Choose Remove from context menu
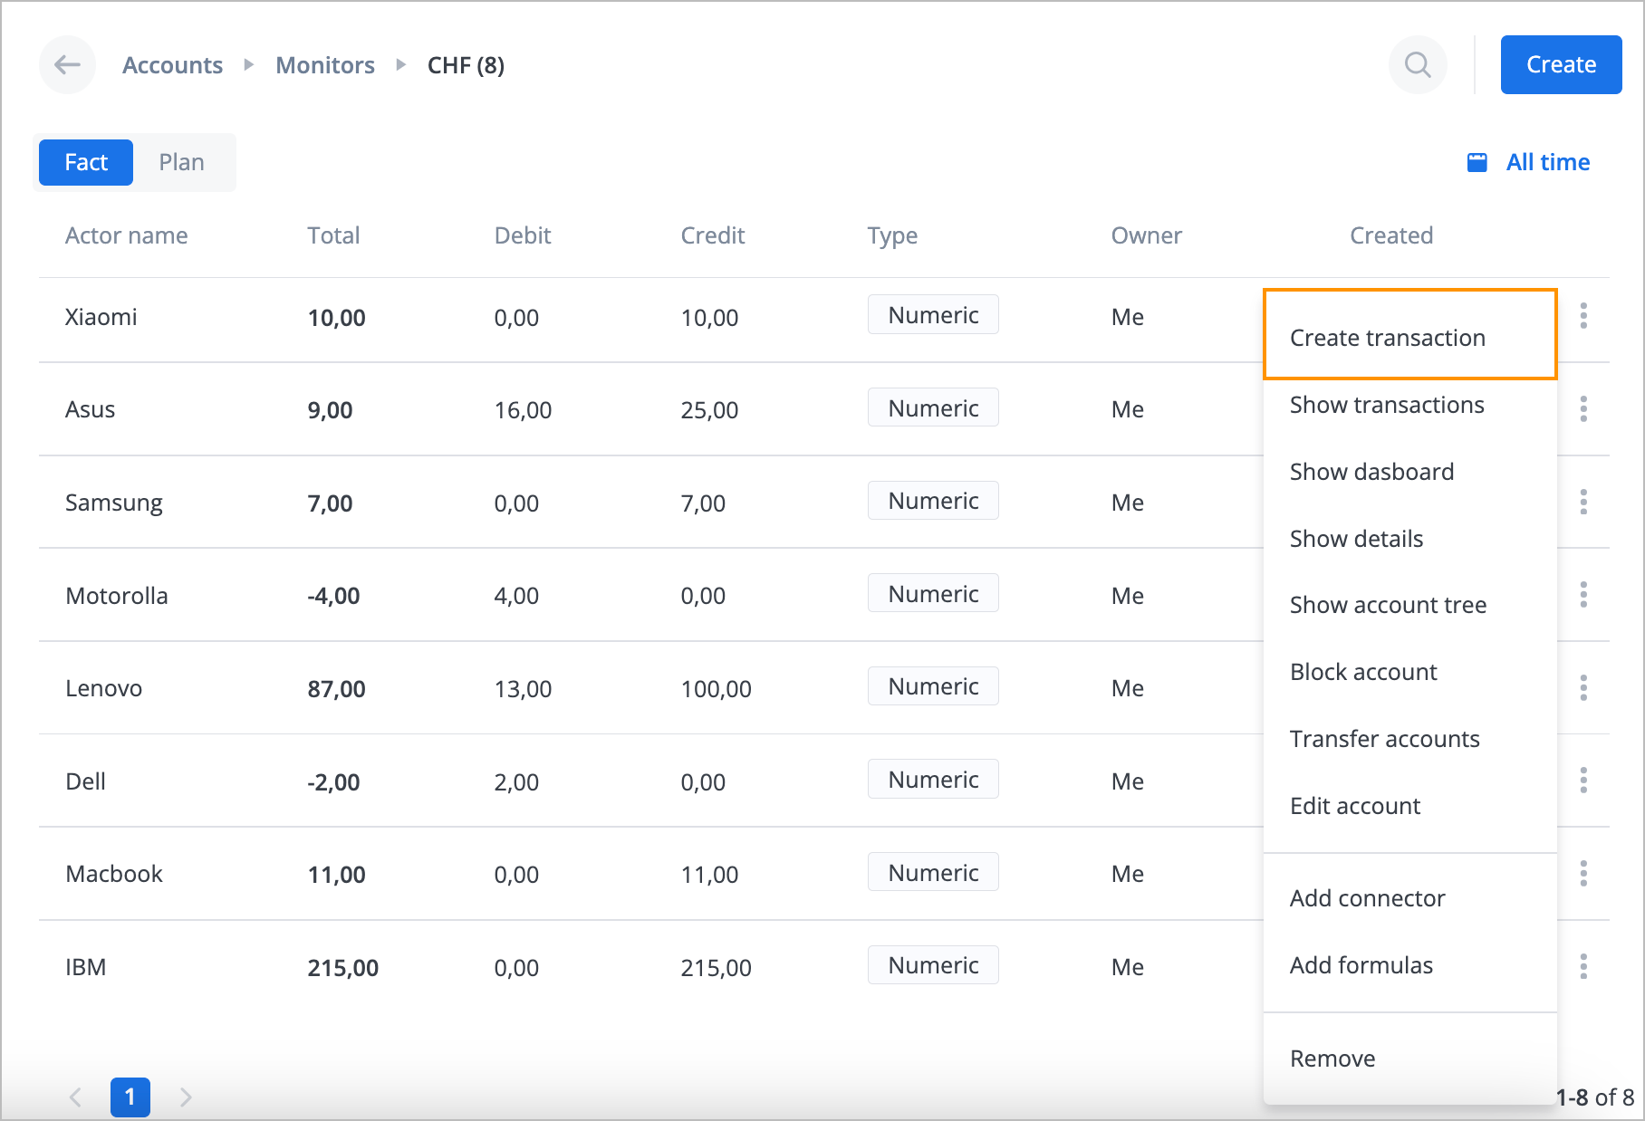The image size is (1645, 1121). click(1410, 1059)
